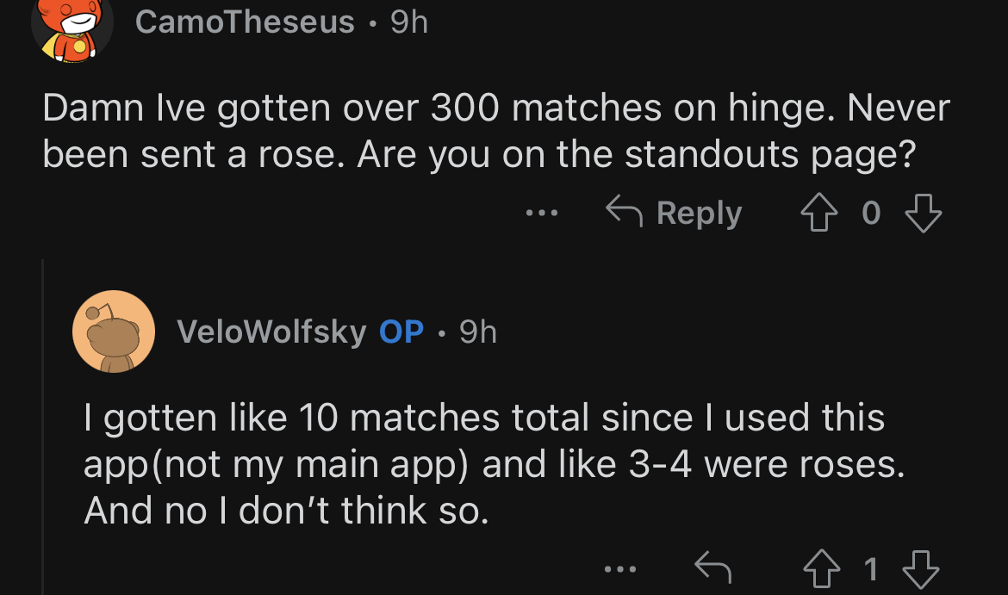Viewport: 1008px width, 595px height.
Task: Click the 9h timestamp on CamoTheseus comment
Action: [x=409, y=22]
